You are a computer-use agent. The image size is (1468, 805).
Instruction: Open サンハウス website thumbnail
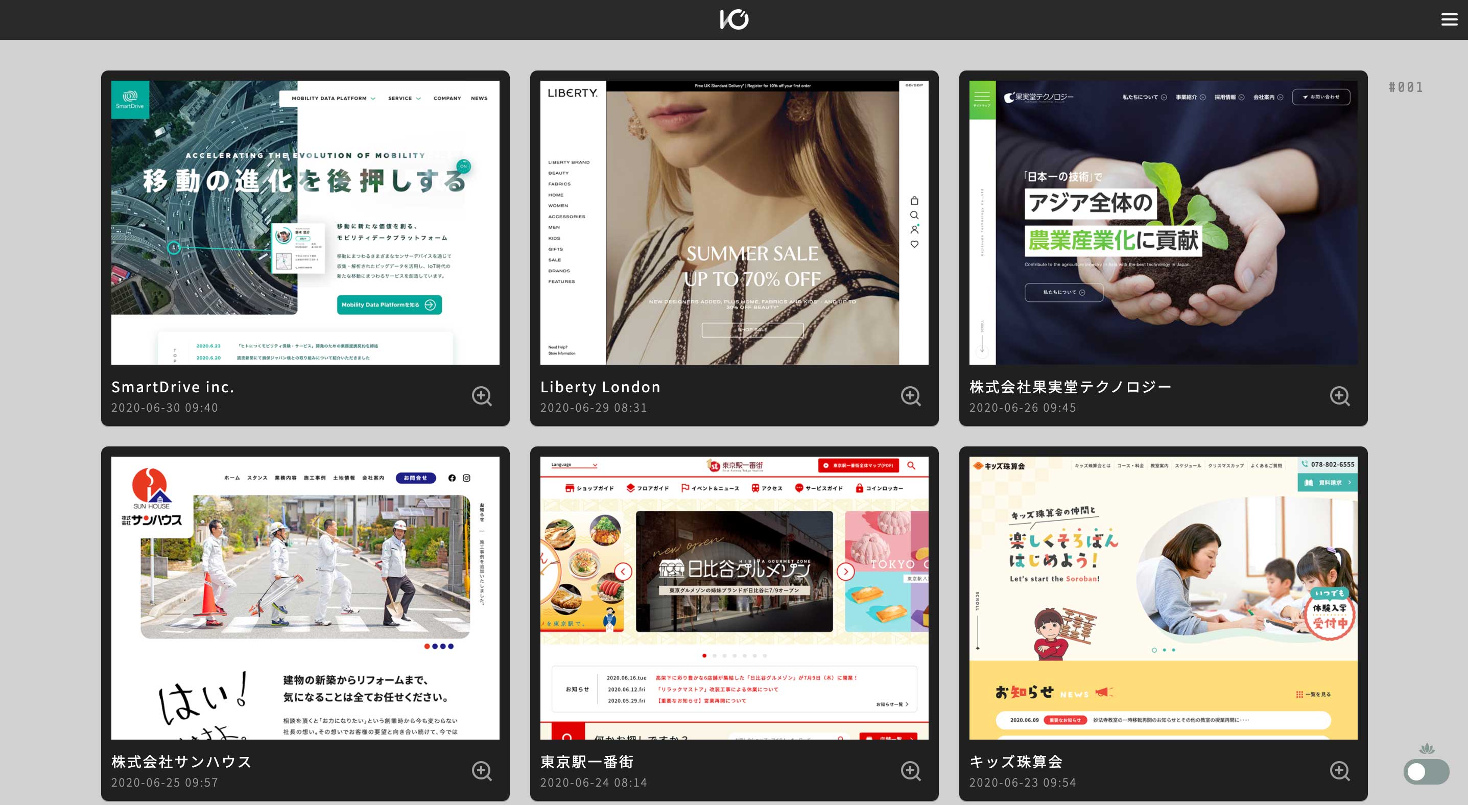pos(305,598)
